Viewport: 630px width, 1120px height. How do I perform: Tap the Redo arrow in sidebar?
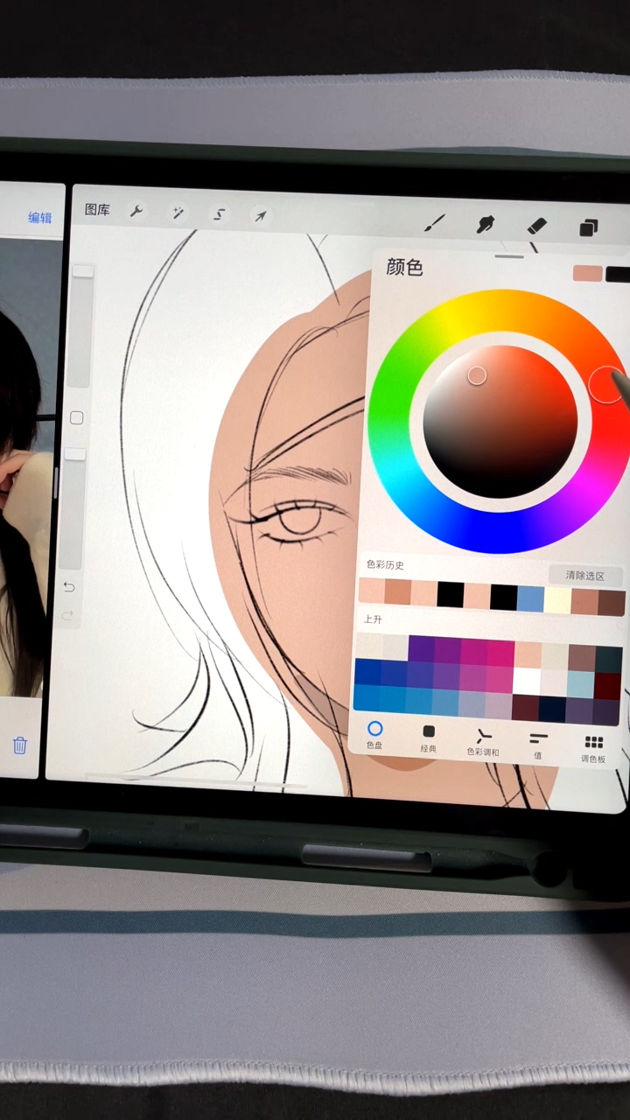coord(67,616)
